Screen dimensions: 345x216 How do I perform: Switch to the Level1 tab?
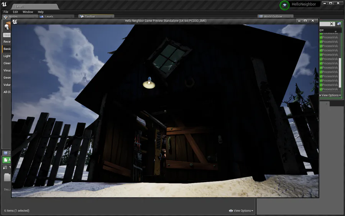pos(35,7)
